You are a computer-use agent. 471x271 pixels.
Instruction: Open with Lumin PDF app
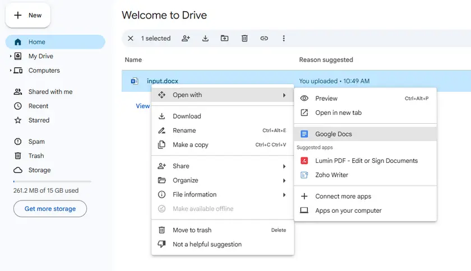(365, 161)
